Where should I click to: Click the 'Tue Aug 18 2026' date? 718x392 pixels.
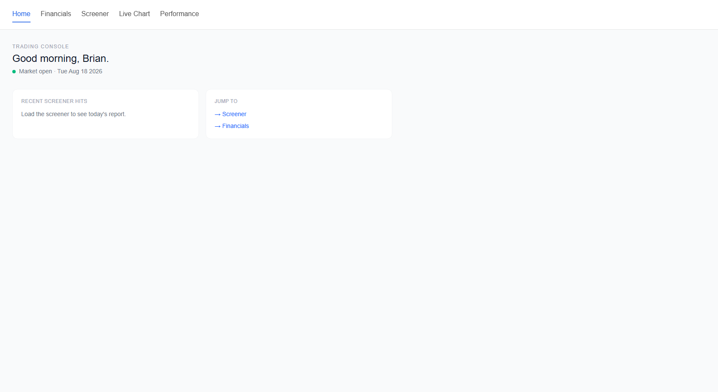point(80,71)
